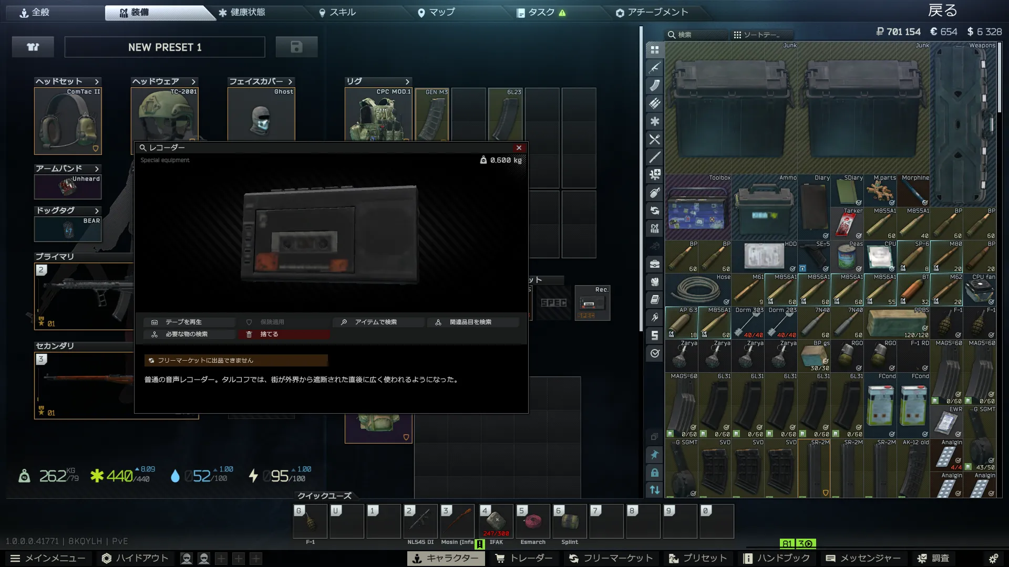
Task: Select the weapons filter icon in stash sidebar
Action: point(654,68)
